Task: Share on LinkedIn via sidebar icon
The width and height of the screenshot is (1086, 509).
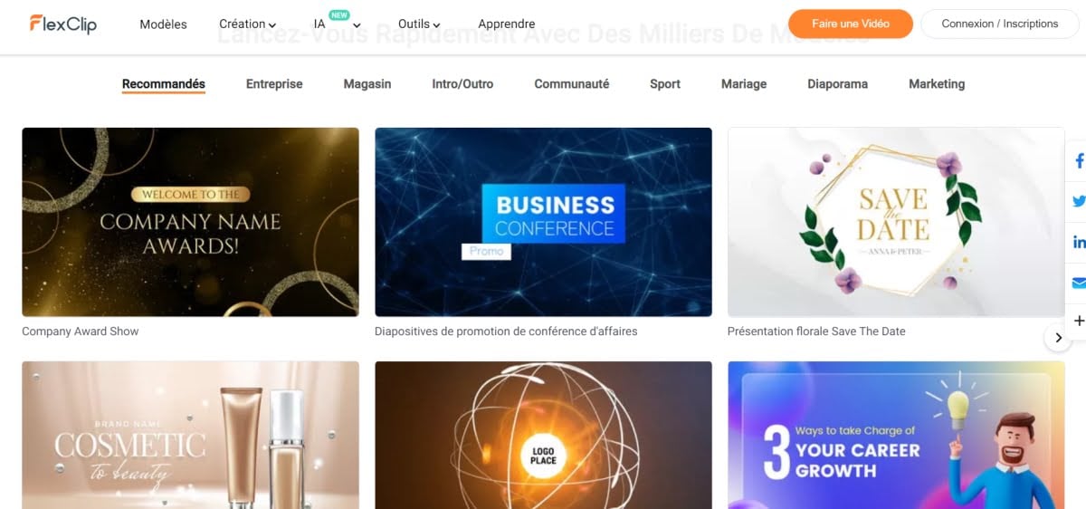Action: pos(1078,242)
